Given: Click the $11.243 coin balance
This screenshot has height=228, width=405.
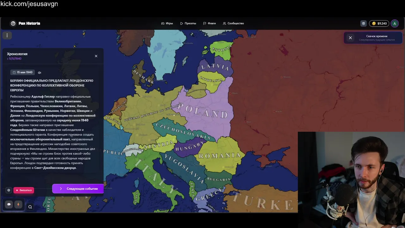Looking at the screenshot, I should [379, 23].
